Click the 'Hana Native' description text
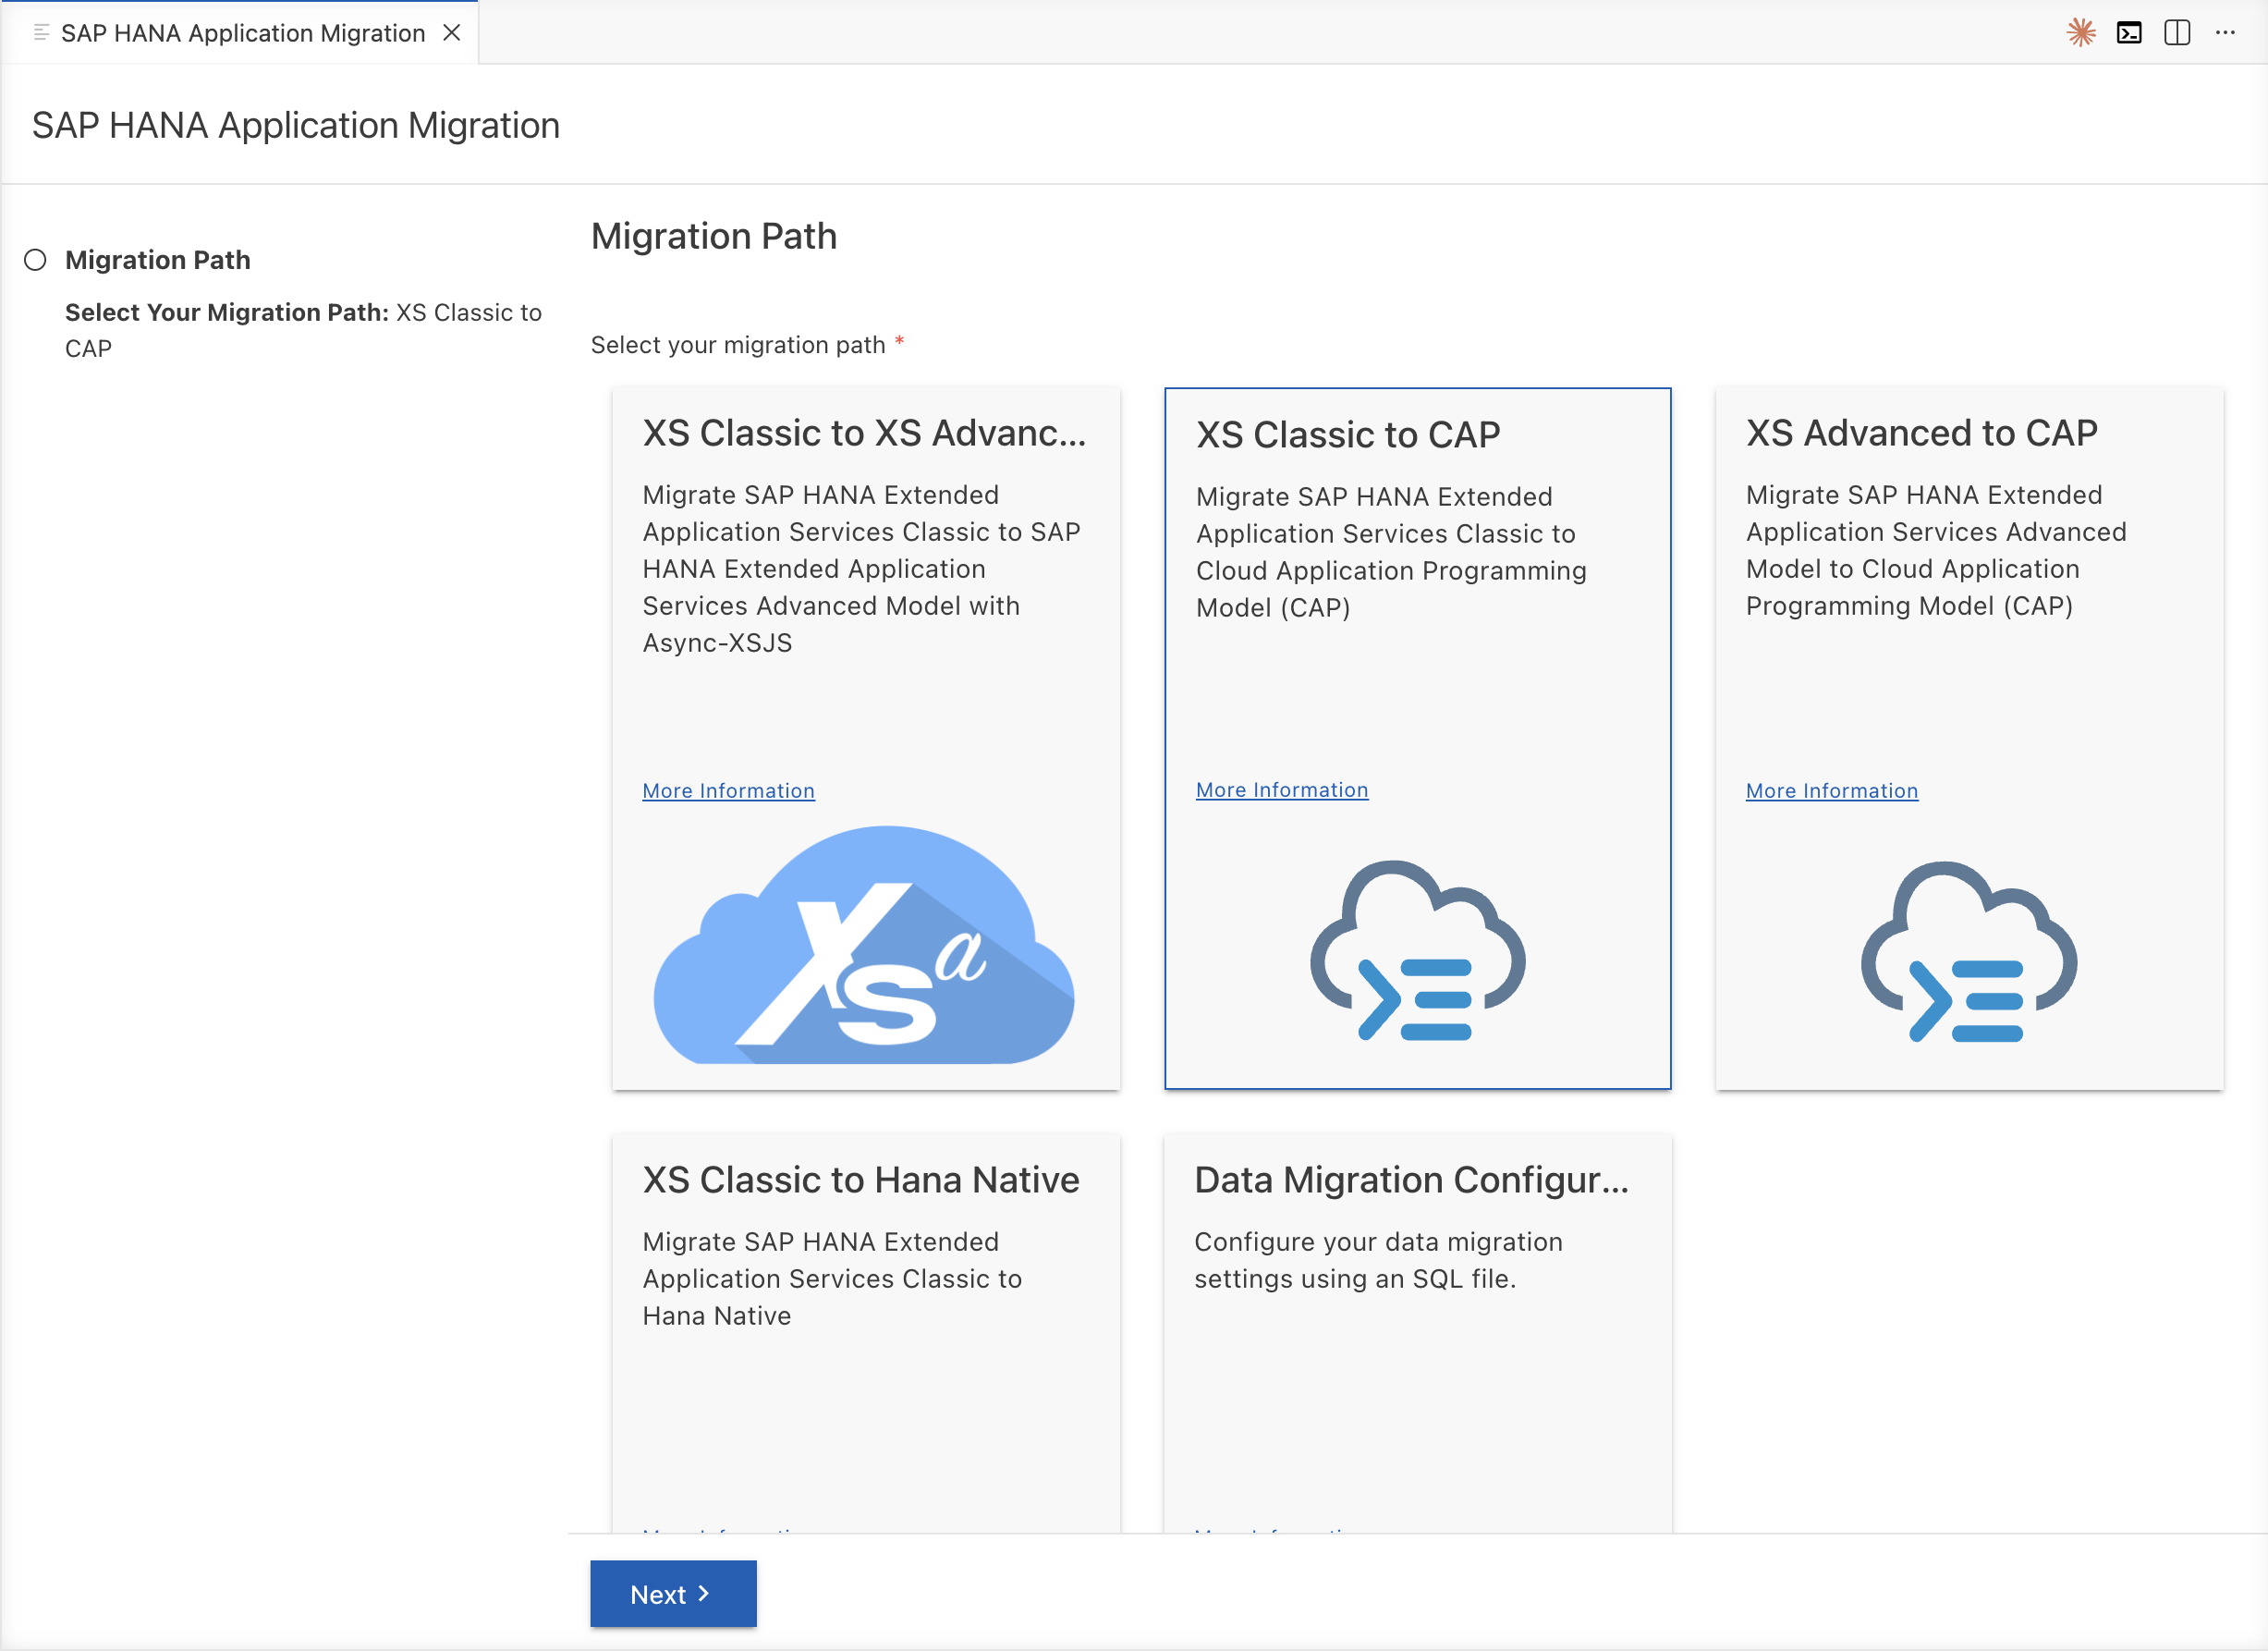The image size is (2268, 1651). click(832, 1279)
